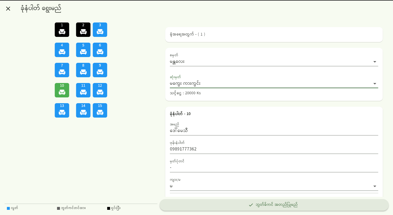This screenshot has height=215, width=393.
Task: Open the စမှတ် departure dropdown
Action: click(x=274, y=59)
